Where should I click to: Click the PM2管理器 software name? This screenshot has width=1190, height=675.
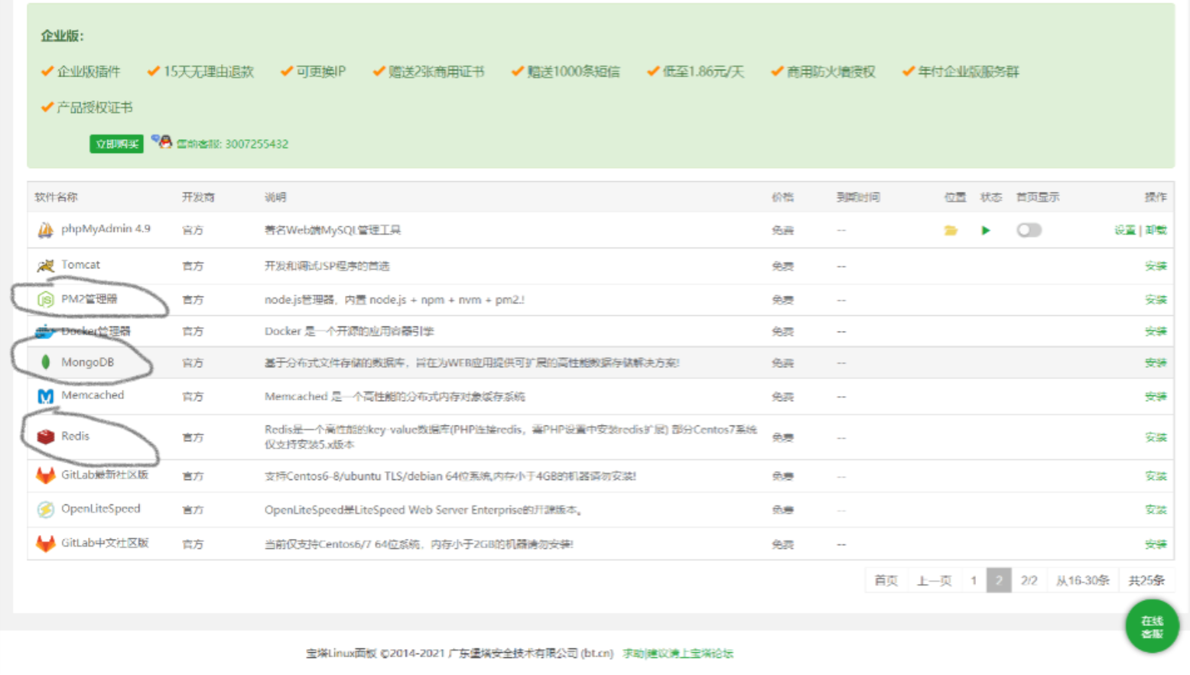89,299
